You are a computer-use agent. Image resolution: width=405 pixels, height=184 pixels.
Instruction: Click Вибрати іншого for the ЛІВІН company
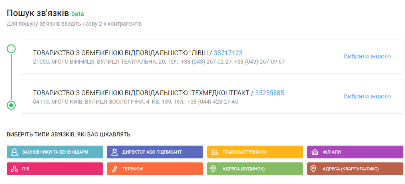pyautogui.click(x=367, y=56)
